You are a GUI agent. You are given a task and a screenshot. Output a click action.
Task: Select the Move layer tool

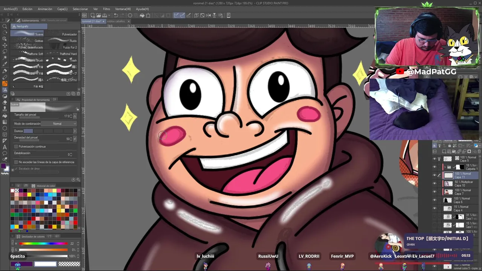[x=5, y=45]
